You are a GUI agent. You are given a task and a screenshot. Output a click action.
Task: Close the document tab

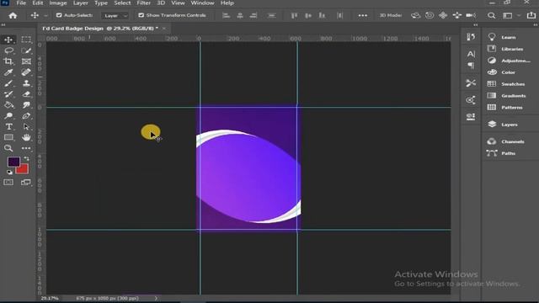click(x=164, y=28)
